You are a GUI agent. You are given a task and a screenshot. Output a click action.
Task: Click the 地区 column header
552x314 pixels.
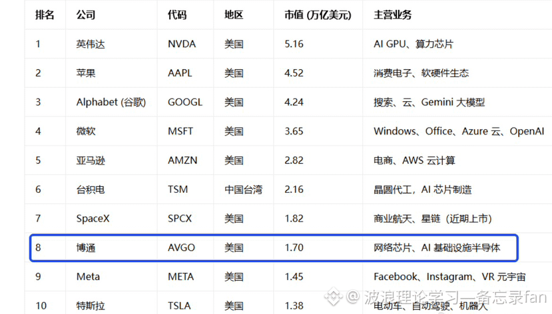tap(234, 15)
